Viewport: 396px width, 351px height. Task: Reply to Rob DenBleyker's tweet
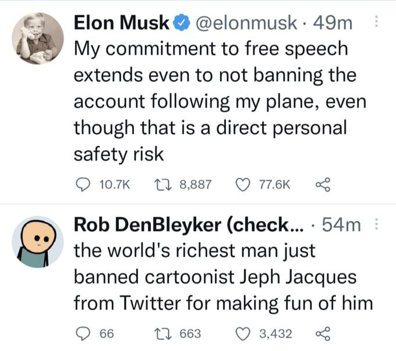pos(82,334)
